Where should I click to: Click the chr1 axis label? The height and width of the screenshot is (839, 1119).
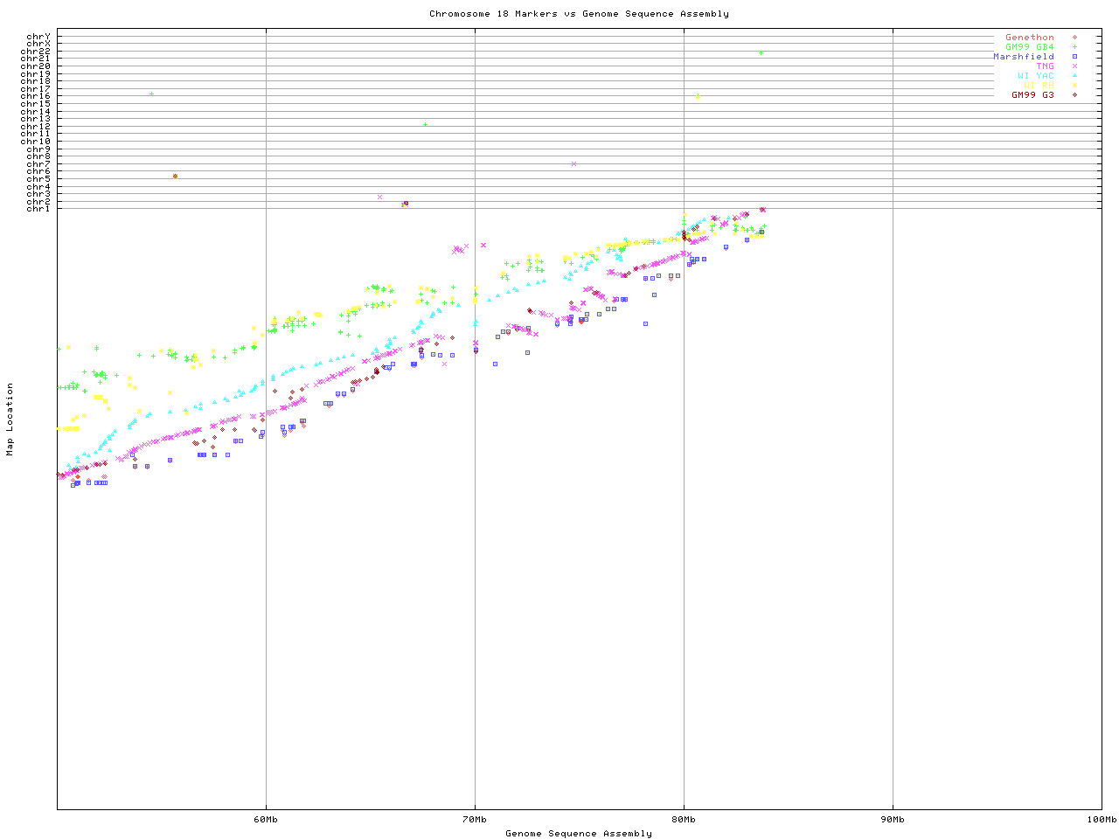(38, 209)
